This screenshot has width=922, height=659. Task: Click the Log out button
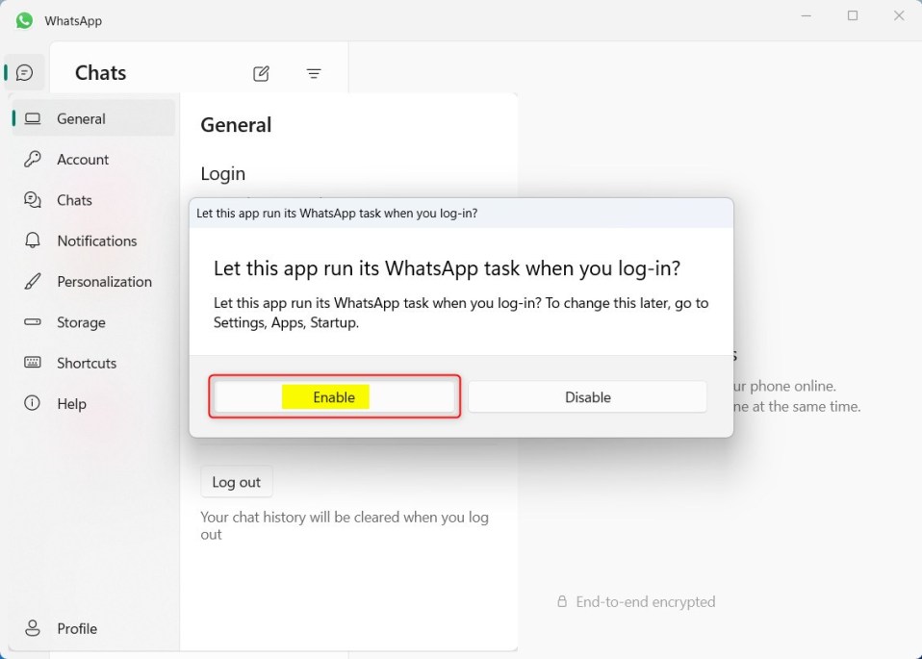pos(237,482)
